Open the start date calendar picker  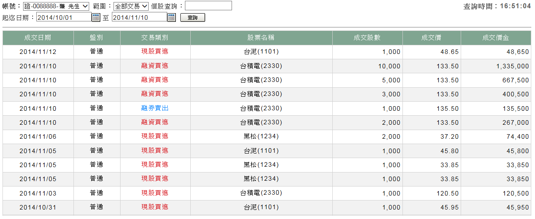(96, 17)
